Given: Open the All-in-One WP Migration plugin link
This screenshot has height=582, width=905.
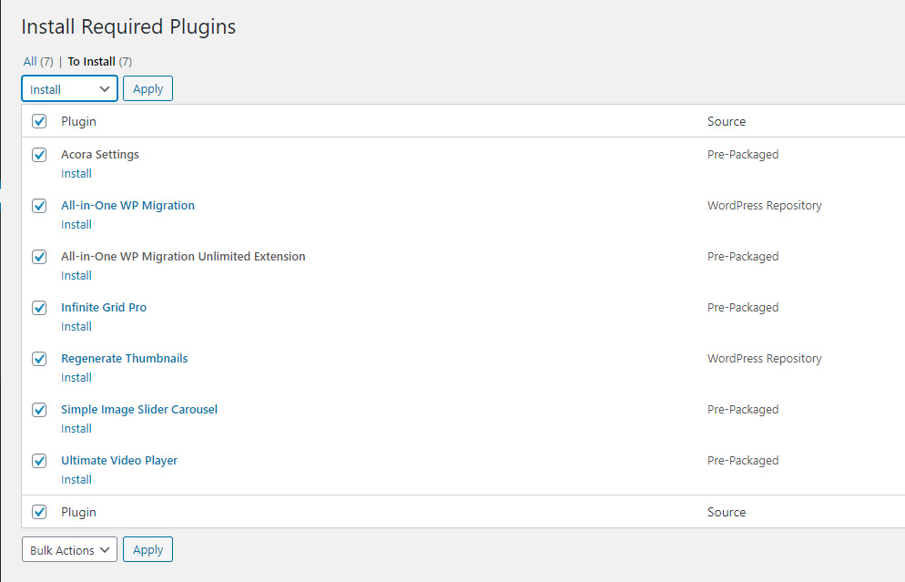Looking at the screenshot, I should coord(127,206).
